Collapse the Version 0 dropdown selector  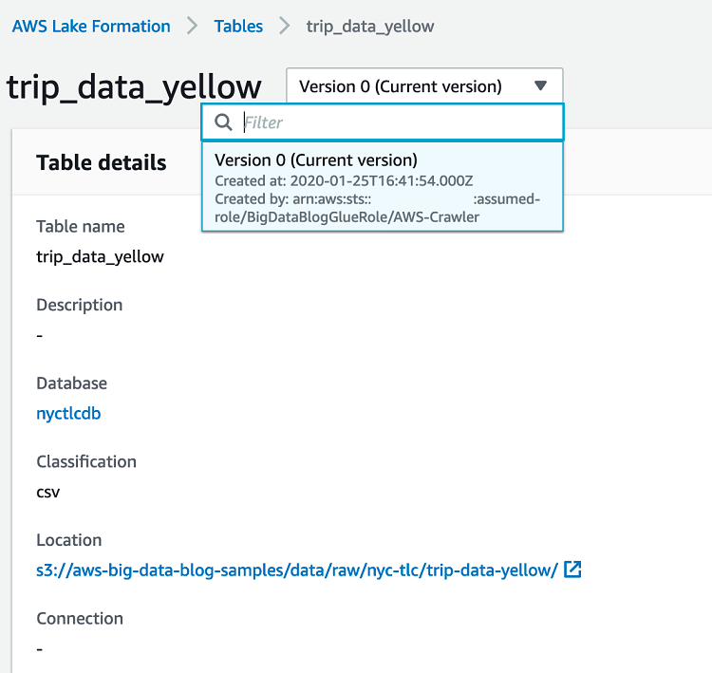(x=424, y=85)
